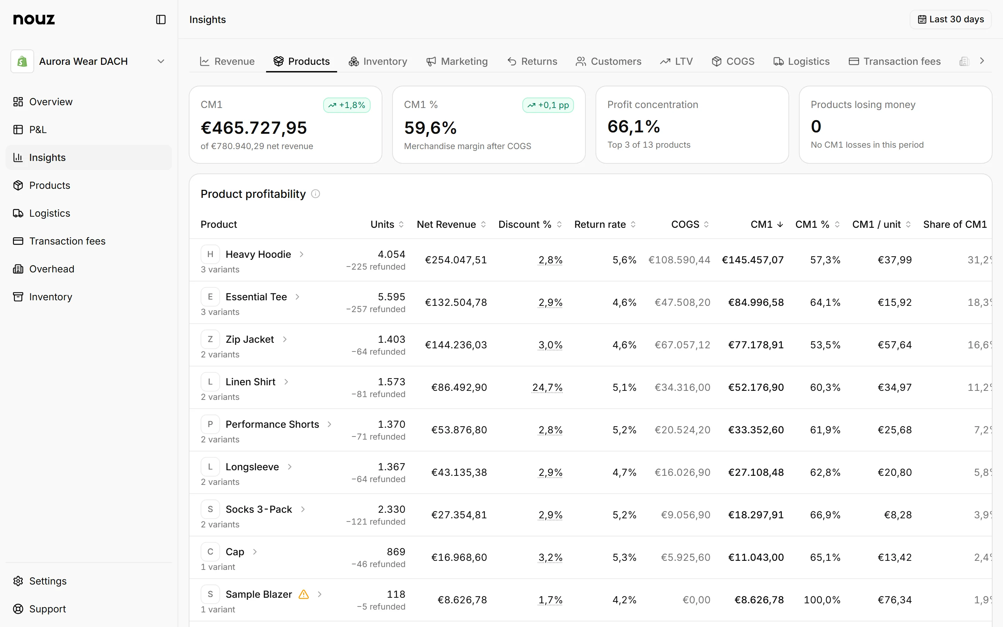Image resolution: width=1003 pixels, height=627 pixels.
Task: Open the Aurora Wear DACH store switcher
Action: point(89,61)
